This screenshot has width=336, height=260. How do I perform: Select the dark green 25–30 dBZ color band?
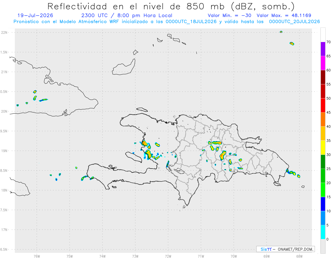323,162
